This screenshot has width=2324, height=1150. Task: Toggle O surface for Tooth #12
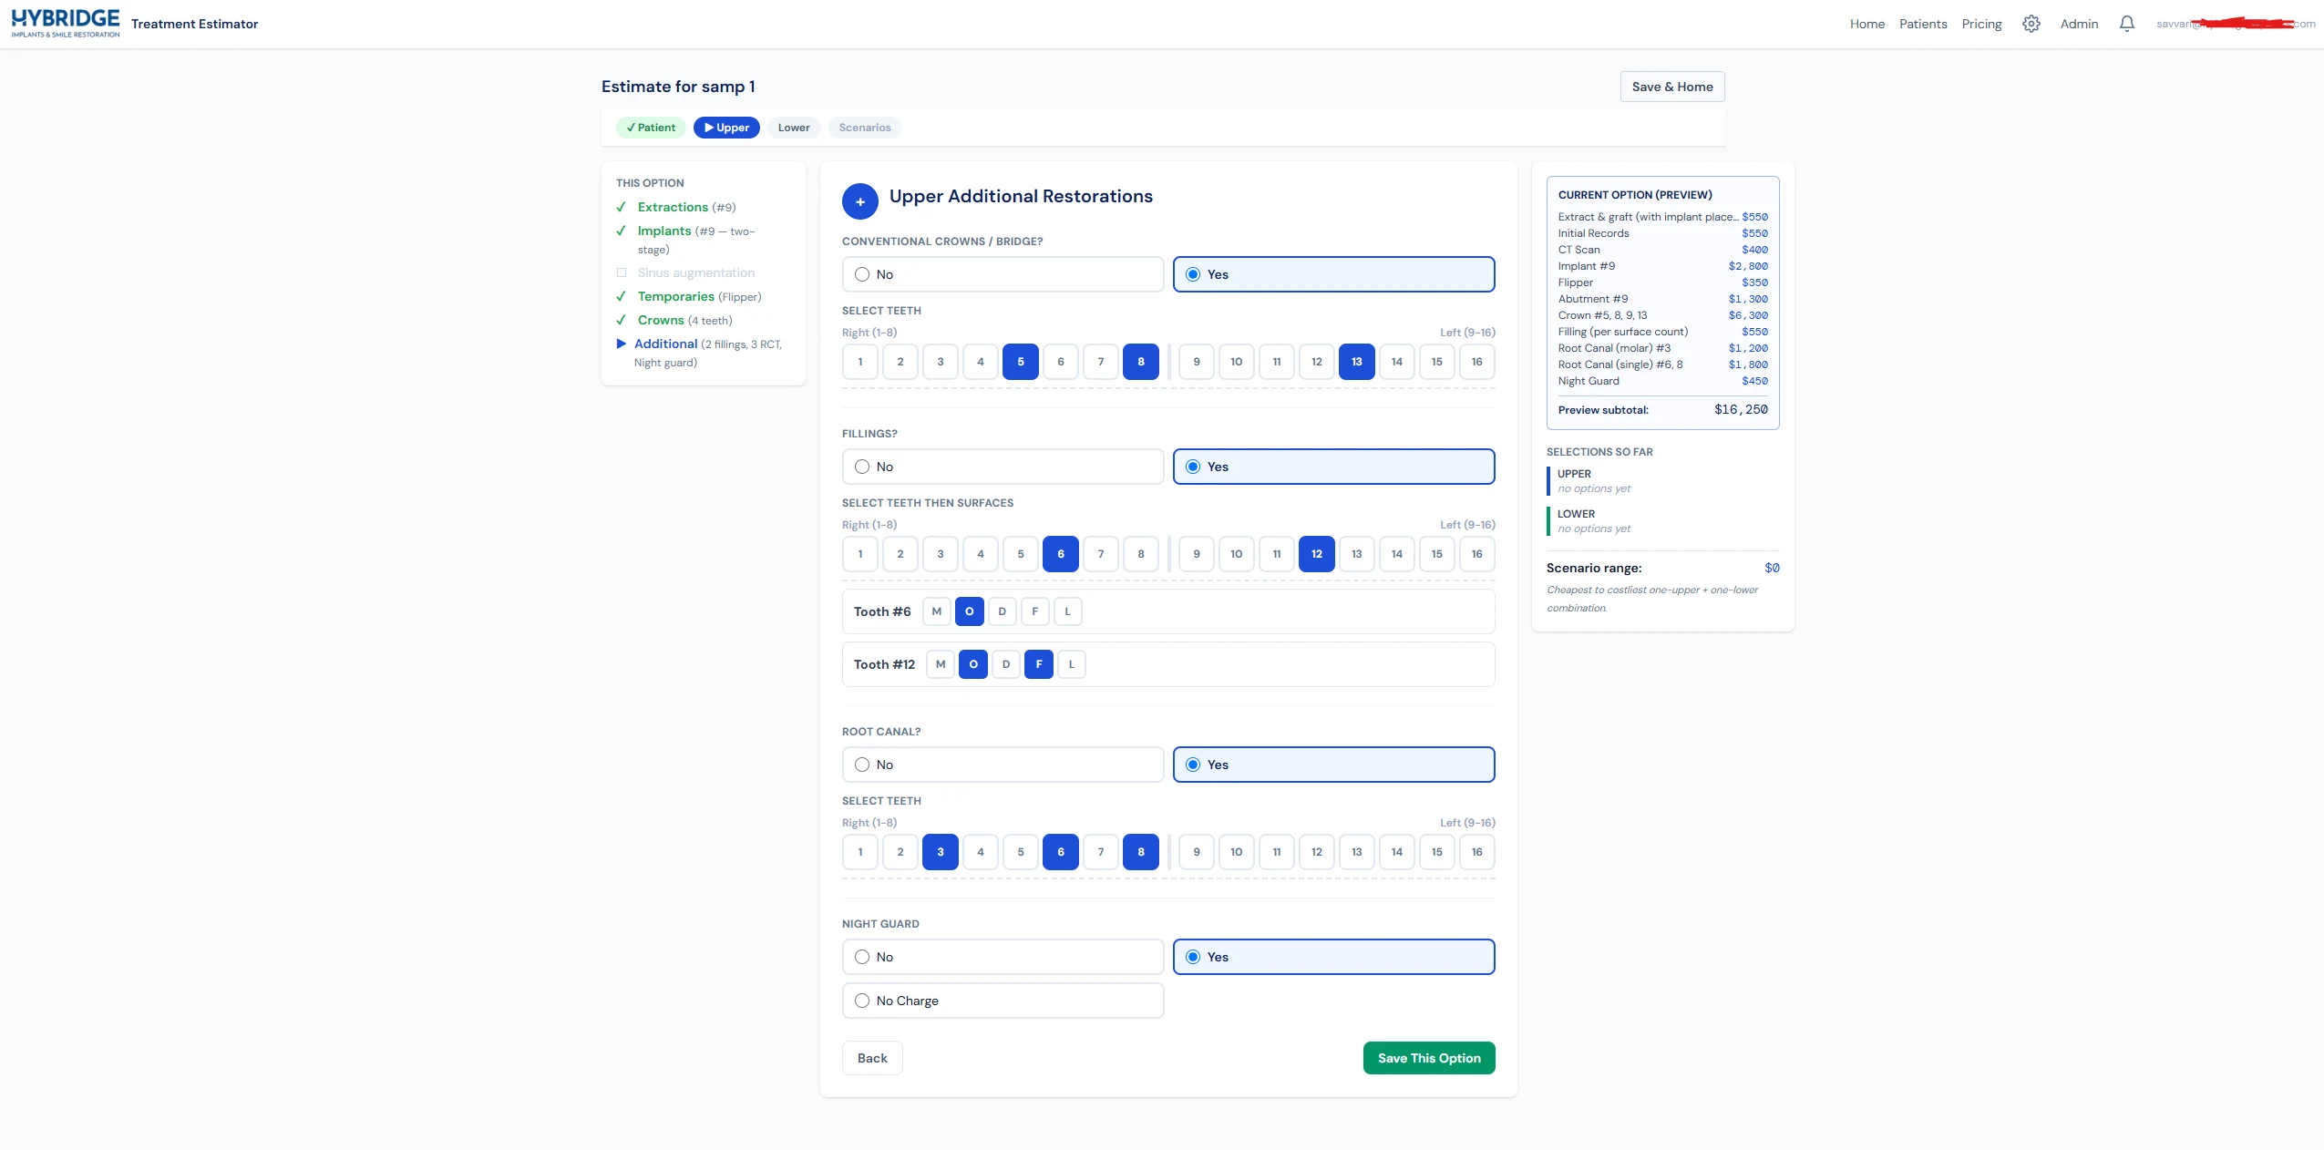pyautogui.click(x=973, y=664)
